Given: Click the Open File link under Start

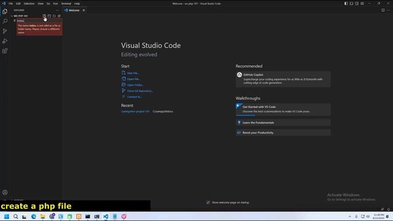Looking at the screenshot, I should point(134,79).
